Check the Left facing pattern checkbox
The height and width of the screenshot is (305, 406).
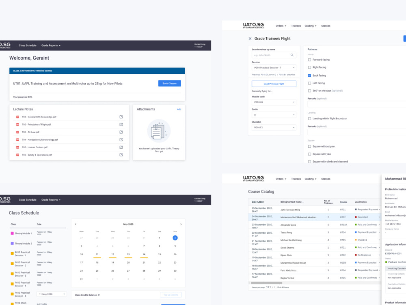pyautogui.click(x=309, y=83)
